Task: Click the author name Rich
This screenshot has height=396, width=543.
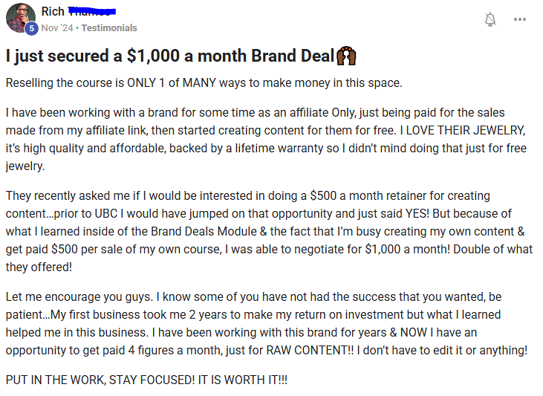Action: coord(52,11)
